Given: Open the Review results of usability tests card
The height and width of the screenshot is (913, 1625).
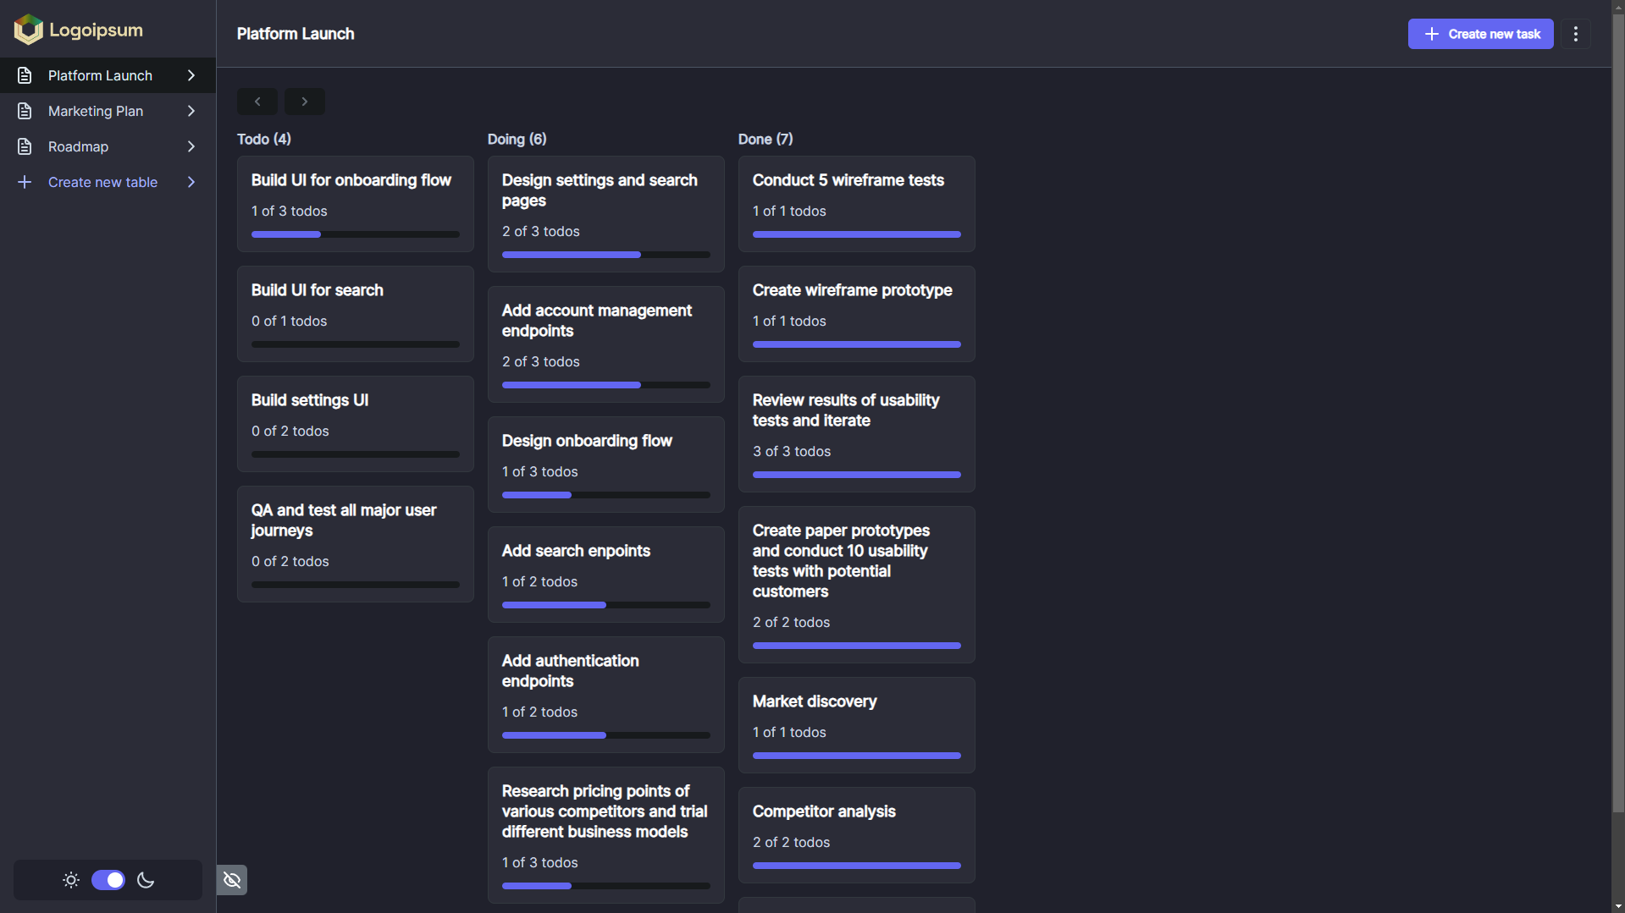Looking at the screenshot, I should point(857,434).
